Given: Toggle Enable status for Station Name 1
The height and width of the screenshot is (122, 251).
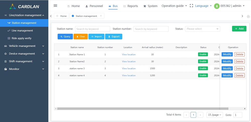Looking at the screenshot, I should [x=203, y=54].
